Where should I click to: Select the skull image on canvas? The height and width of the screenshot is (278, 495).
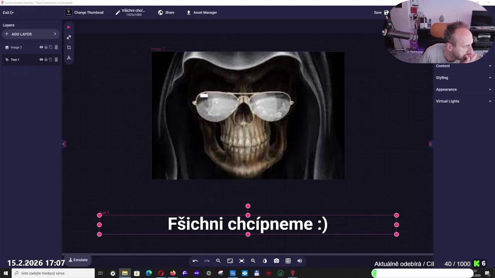(248, 115)
